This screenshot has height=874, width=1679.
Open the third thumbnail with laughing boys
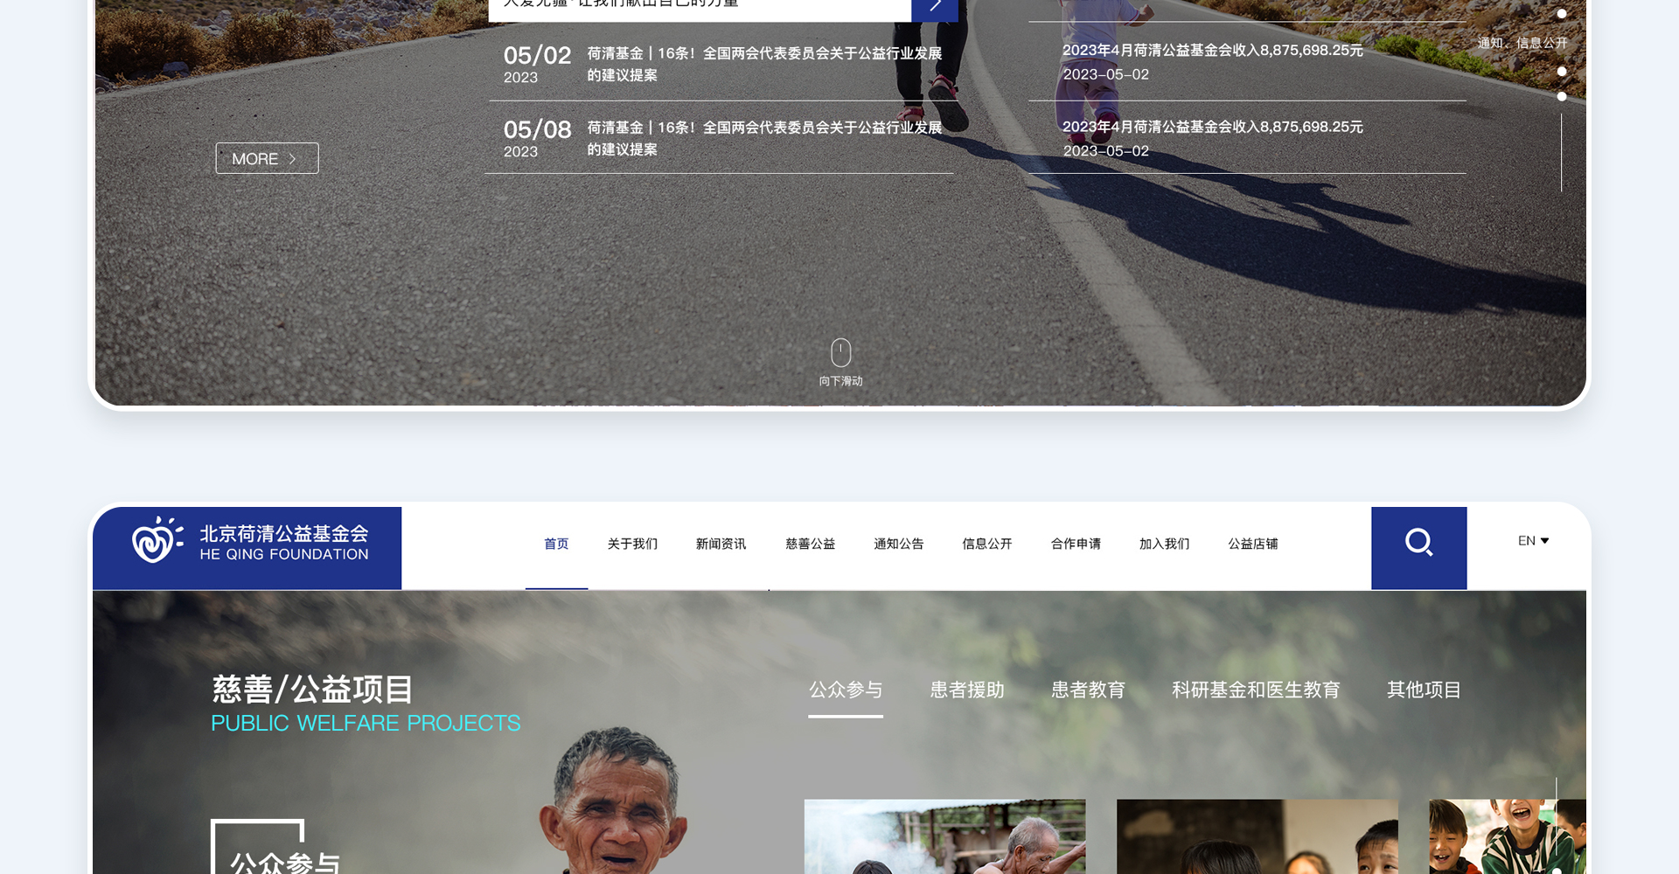[x=1508, y=836]
